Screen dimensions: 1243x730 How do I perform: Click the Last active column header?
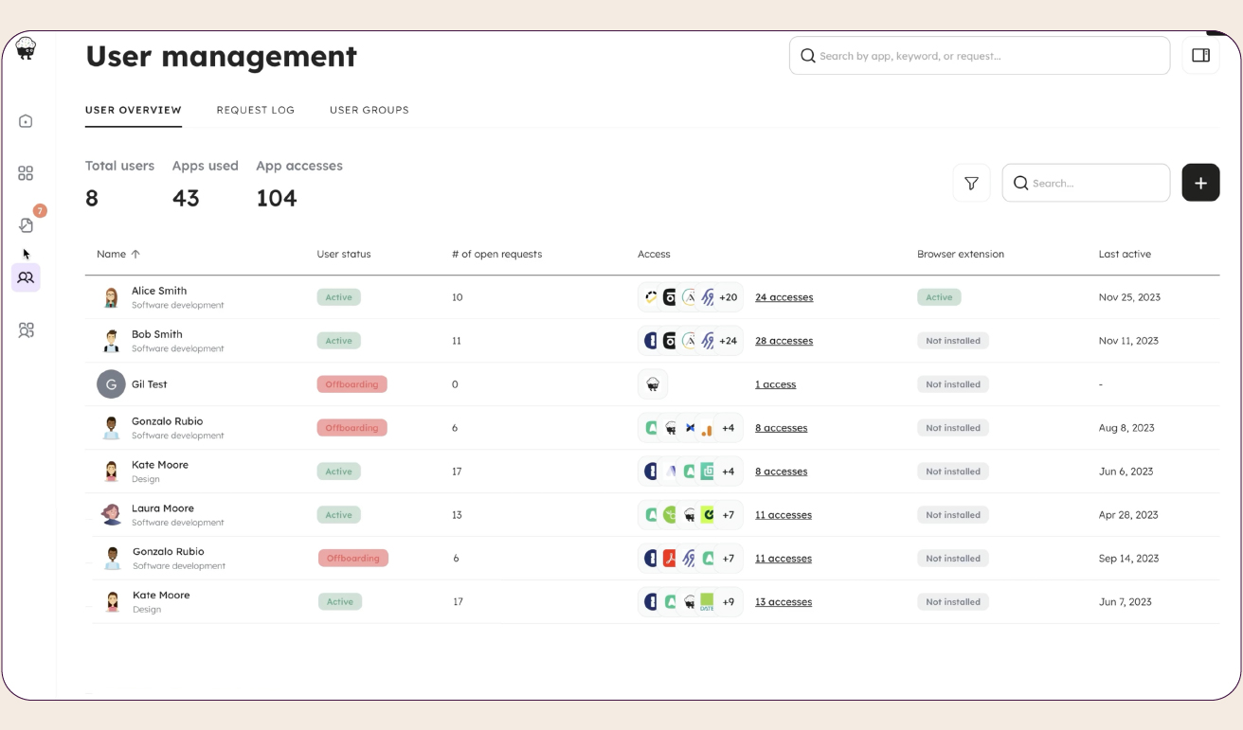click(1125, 254)
